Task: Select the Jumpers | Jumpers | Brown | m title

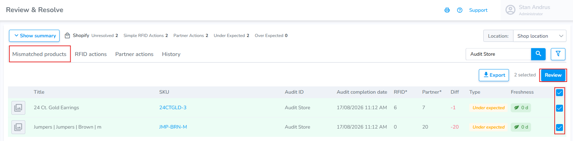Action: point(68,127)
